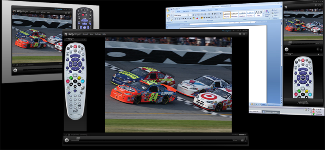Click the volume speaker icon in SlingPlayer
325x150 pixels.
click(242, 140)
